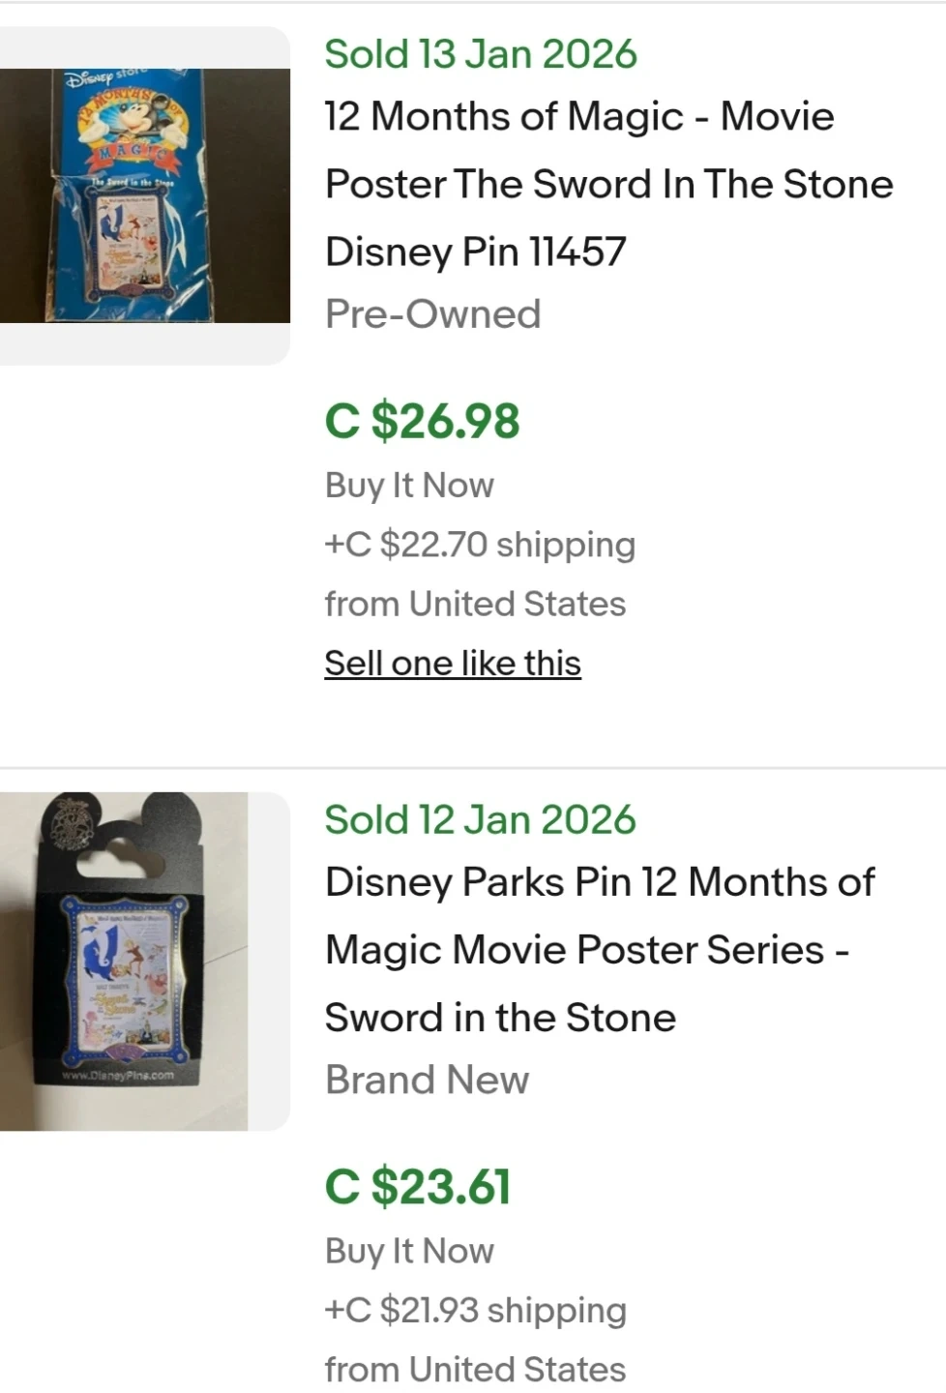
Task: Open the Disney Parks Pin listing thumbnail
Action: [x=124, y=961]
